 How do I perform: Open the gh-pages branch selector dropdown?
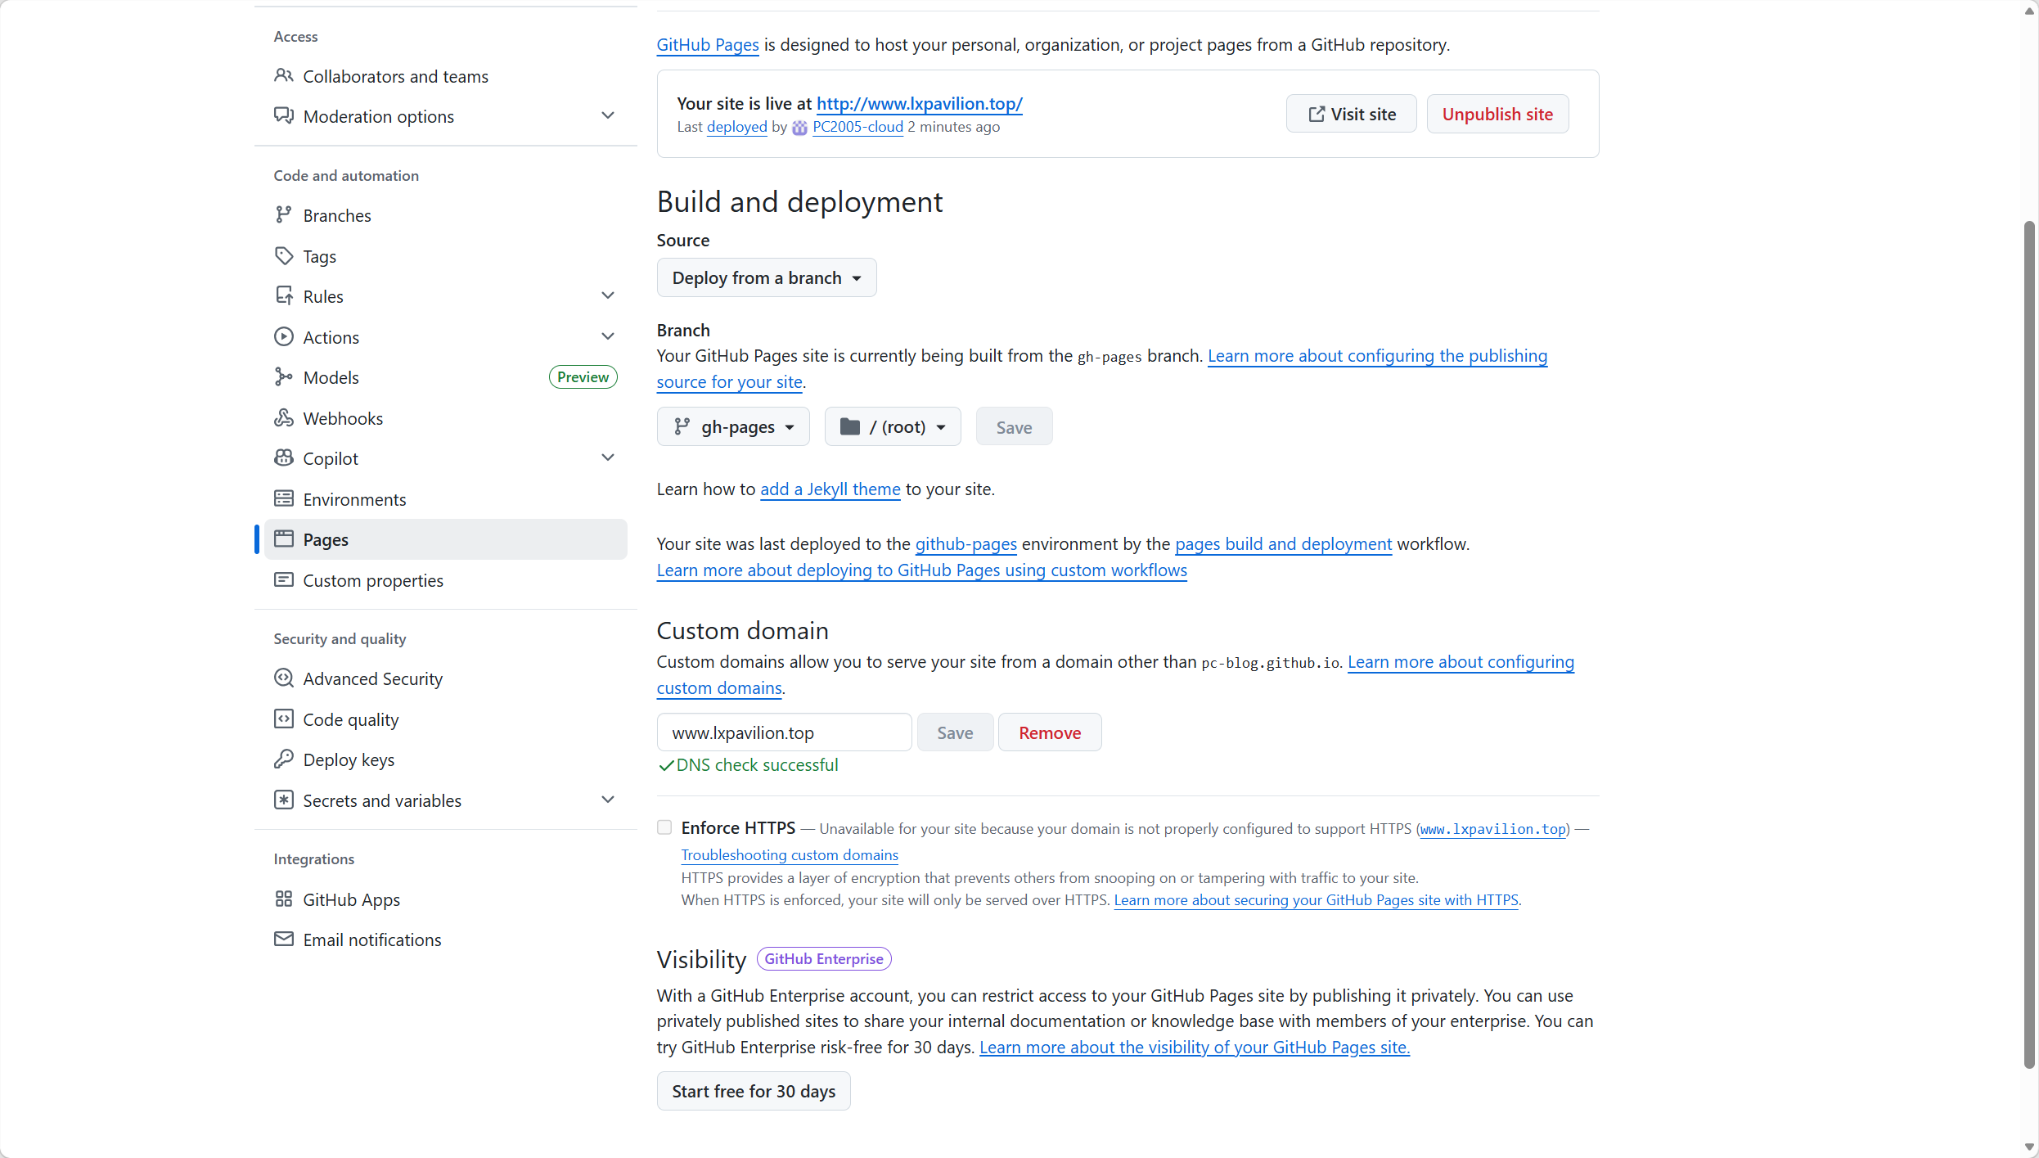(733, 427)
